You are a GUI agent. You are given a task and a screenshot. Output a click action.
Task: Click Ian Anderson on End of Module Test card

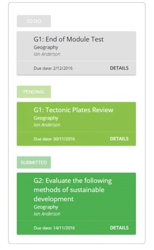click(x=47, y=54)
